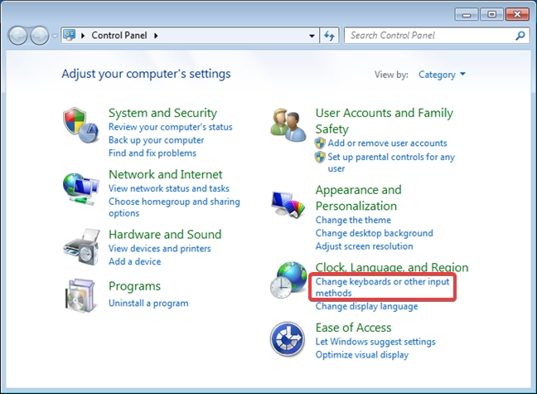The width and height of the screenshot is (537, 394).
Task: Click the Control Panel icon in address bar
Action: [70, 35]
